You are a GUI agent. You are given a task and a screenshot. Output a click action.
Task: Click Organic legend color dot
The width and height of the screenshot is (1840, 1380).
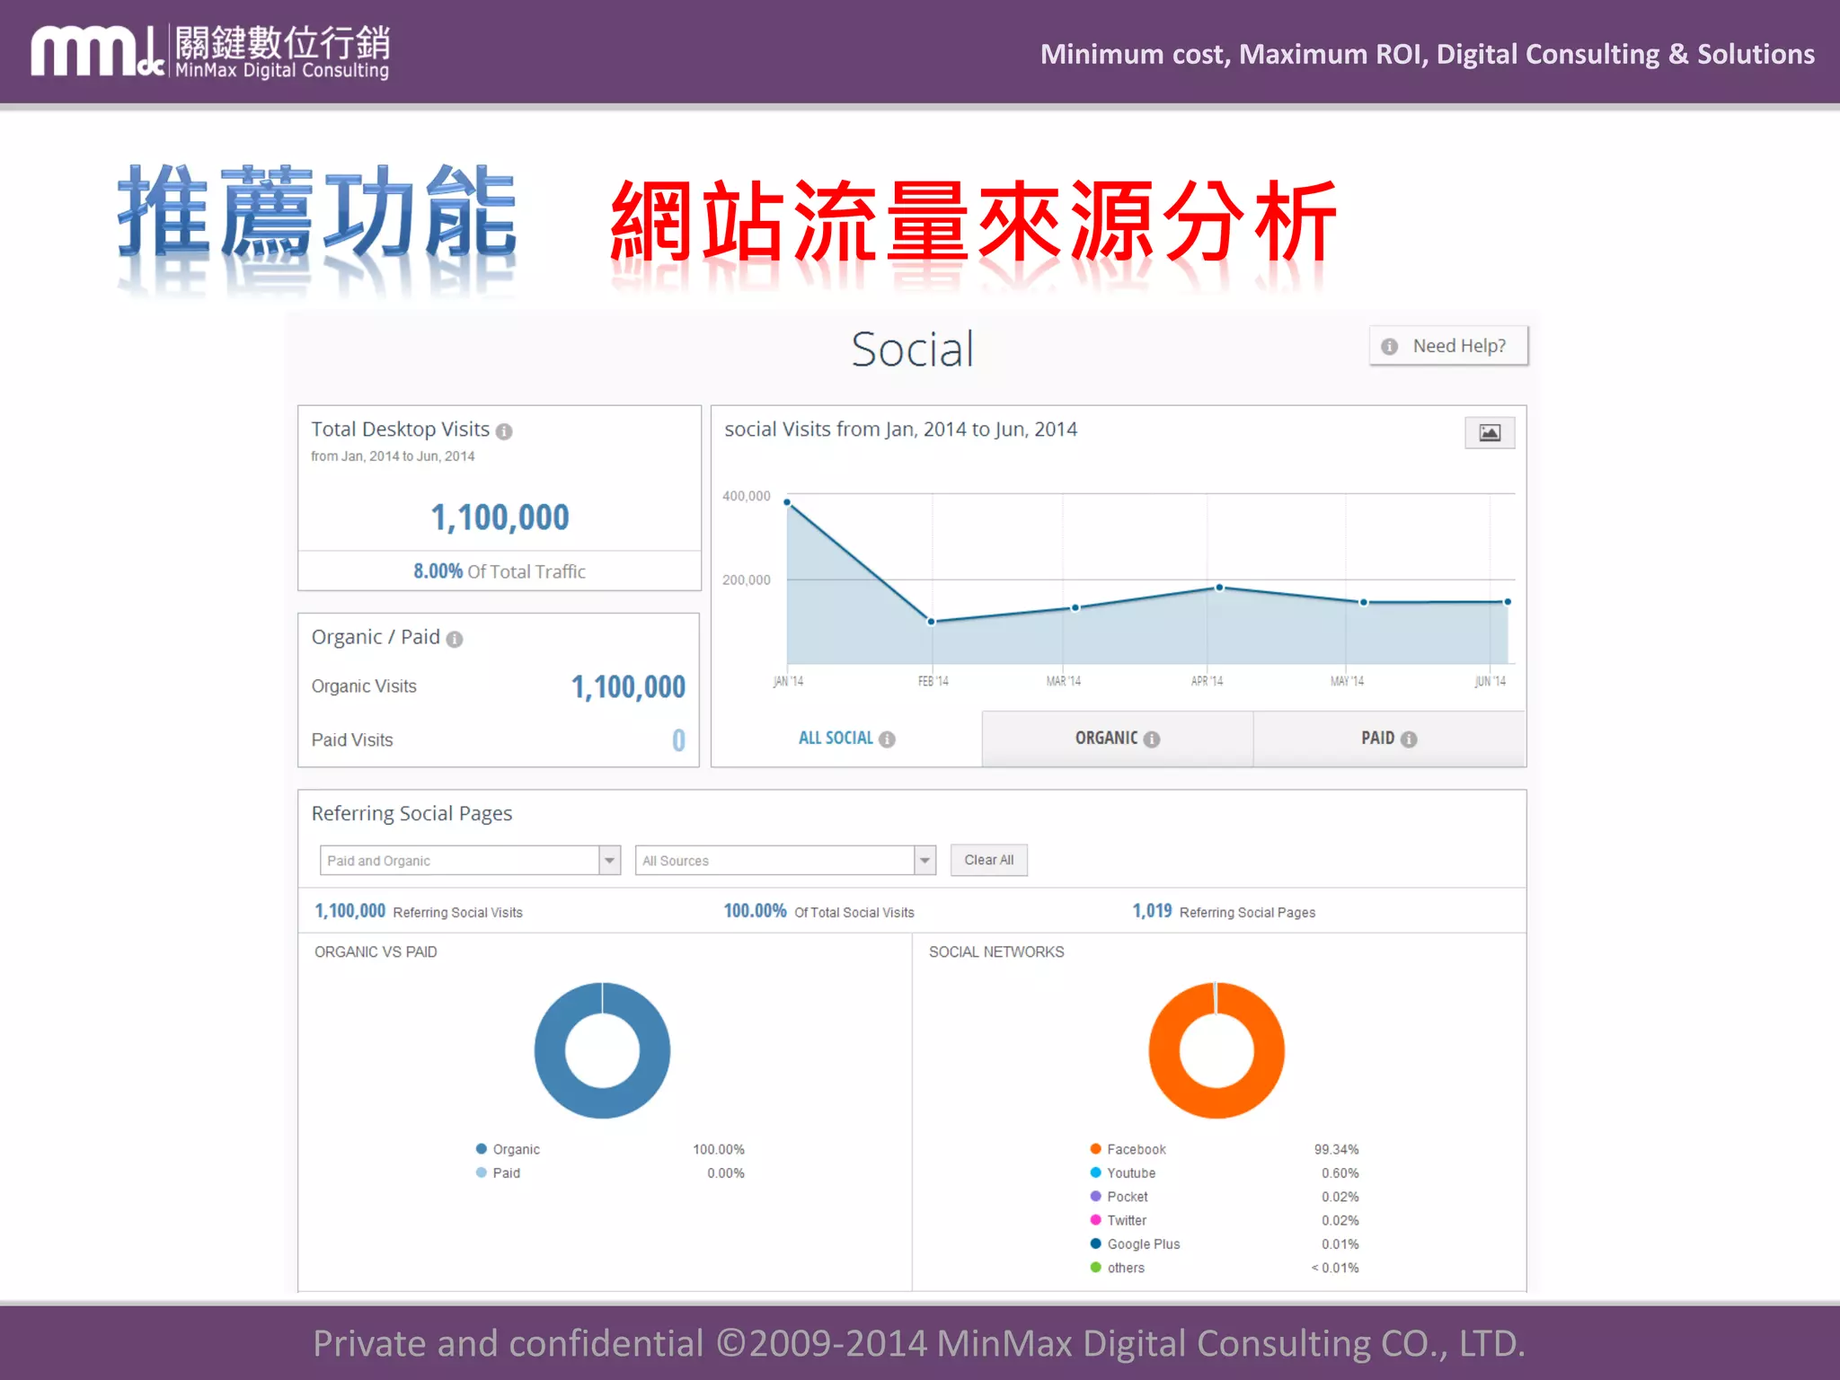point(482,1148)
